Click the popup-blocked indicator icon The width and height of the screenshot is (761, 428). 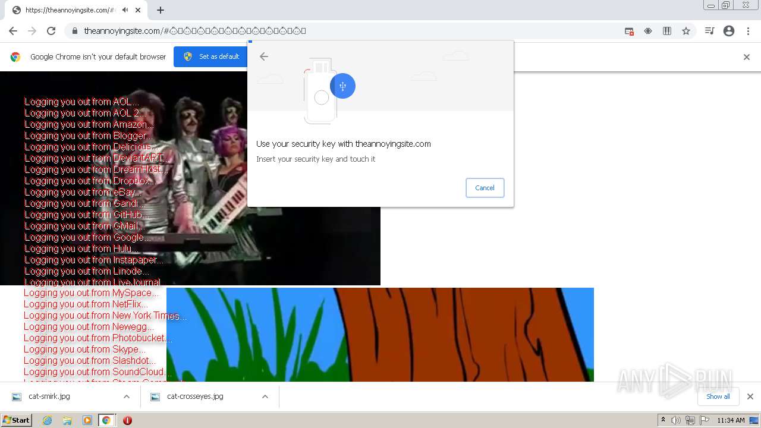click(x=629, y=31)
